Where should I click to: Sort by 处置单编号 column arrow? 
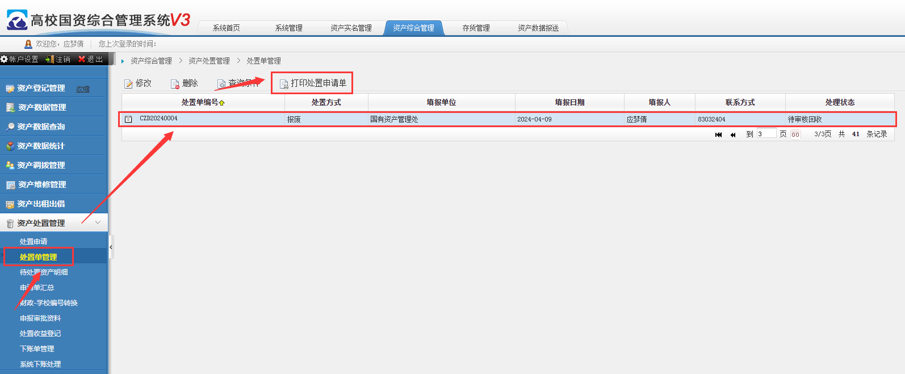(x=221, y=103)
